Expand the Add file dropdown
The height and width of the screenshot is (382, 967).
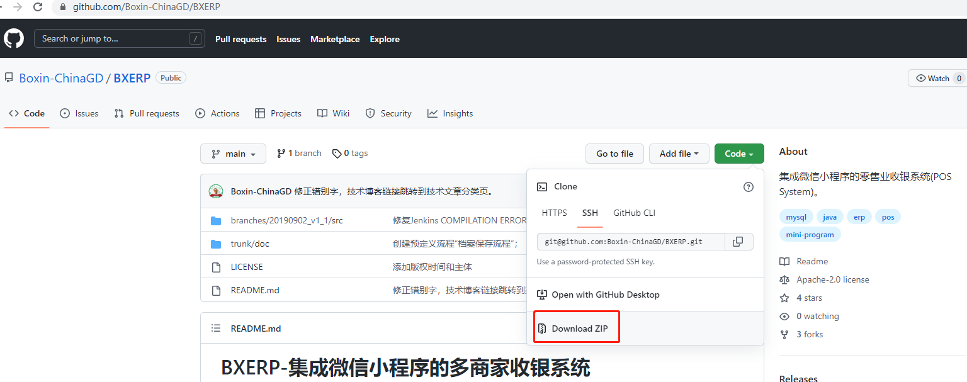679,154
